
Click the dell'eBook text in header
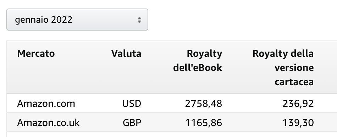pyautogui.click(x=198, y=68)
